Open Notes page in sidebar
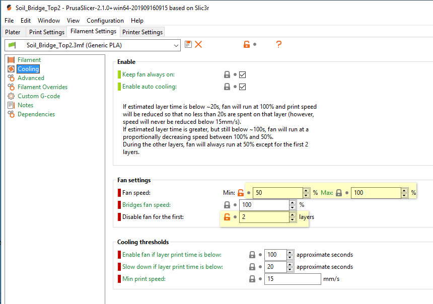 point(25,105)
